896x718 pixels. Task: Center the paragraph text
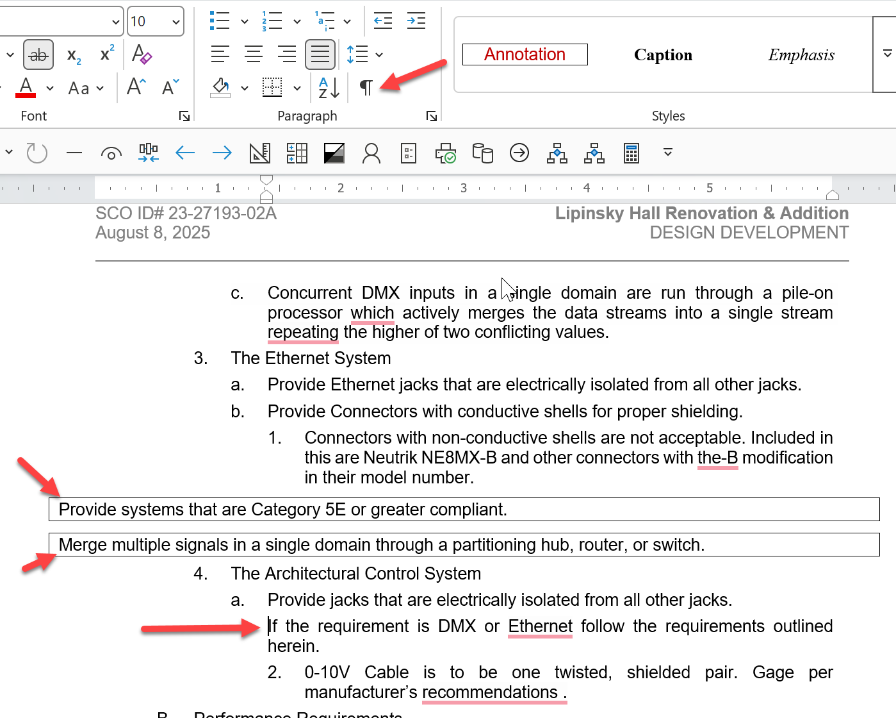(254, 54)
